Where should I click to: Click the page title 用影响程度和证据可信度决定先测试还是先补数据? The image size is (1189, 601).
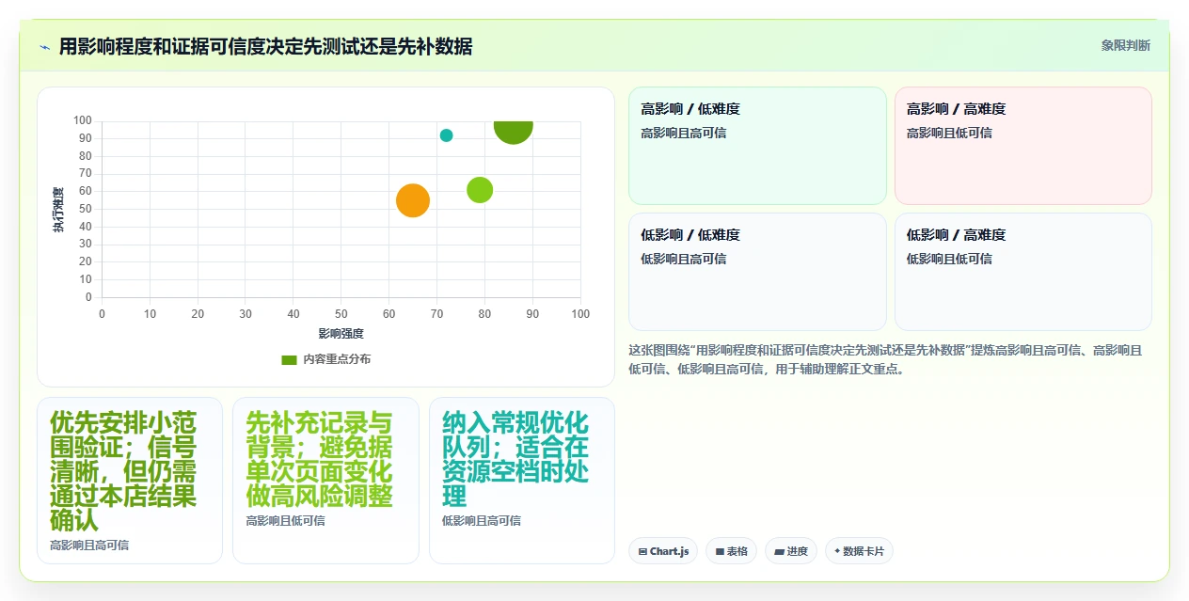click(265, 46)
